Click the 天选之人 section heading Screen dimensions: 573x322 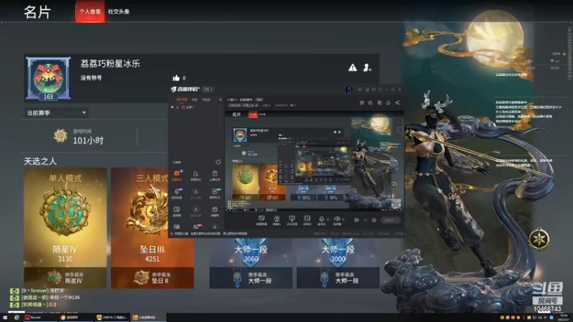click(x=40, y=161)
